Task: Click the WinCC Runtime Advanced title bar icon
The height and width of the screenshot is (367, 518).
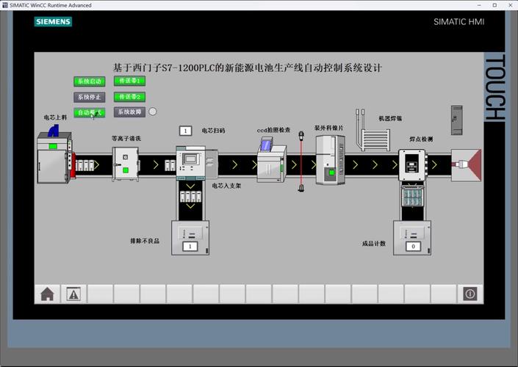Action: click(5, 5)
